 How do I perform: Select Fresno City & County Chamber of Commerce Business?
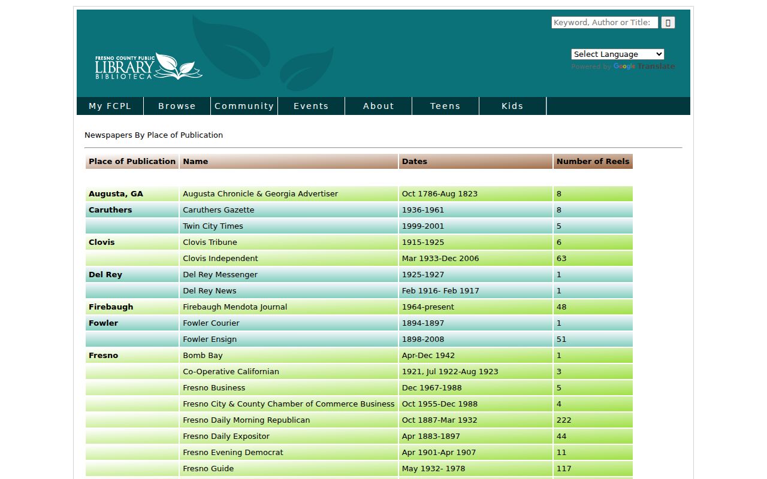[289, 404]
